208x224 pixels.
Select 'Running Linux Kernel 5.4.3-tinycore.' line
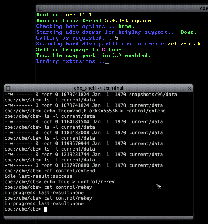click(x=95, y=21)
